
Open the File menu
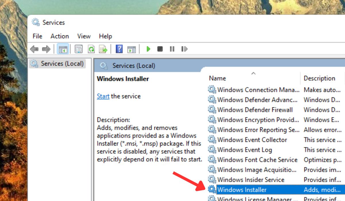click(37, 36)
